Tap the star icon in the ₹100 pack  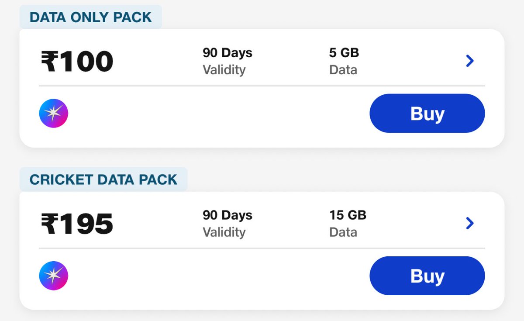(x=53, y=113)
